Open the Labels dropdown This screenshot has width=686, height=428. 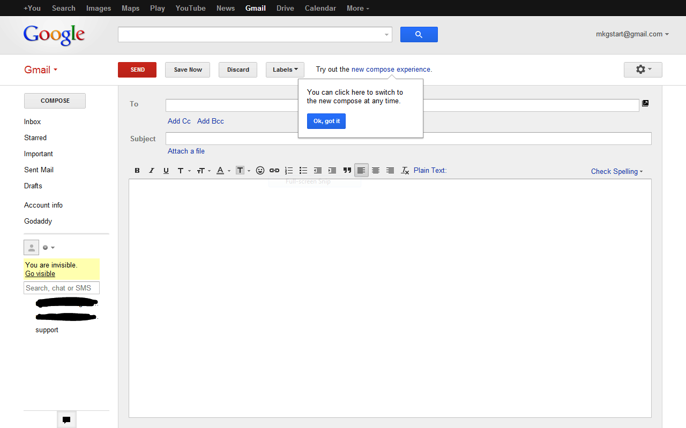[x=285, y=70]
